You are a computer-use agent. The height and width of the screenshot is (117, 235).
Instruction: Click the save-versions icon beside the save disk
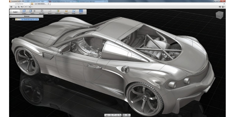point(19,7)
